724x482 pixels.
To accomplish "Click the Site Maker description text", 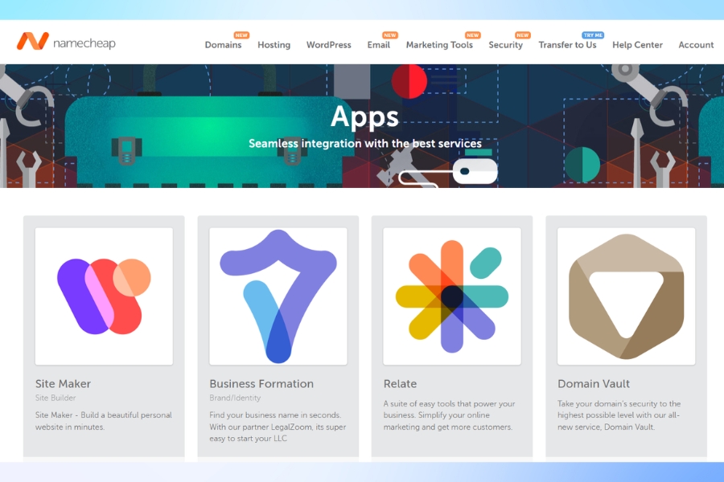I will [x=104, y=421].
